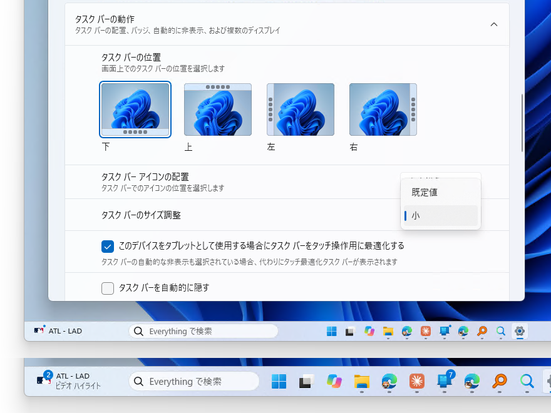Open ATL - LAD widget in the small taskbar
551x413 pixels.
58,331
